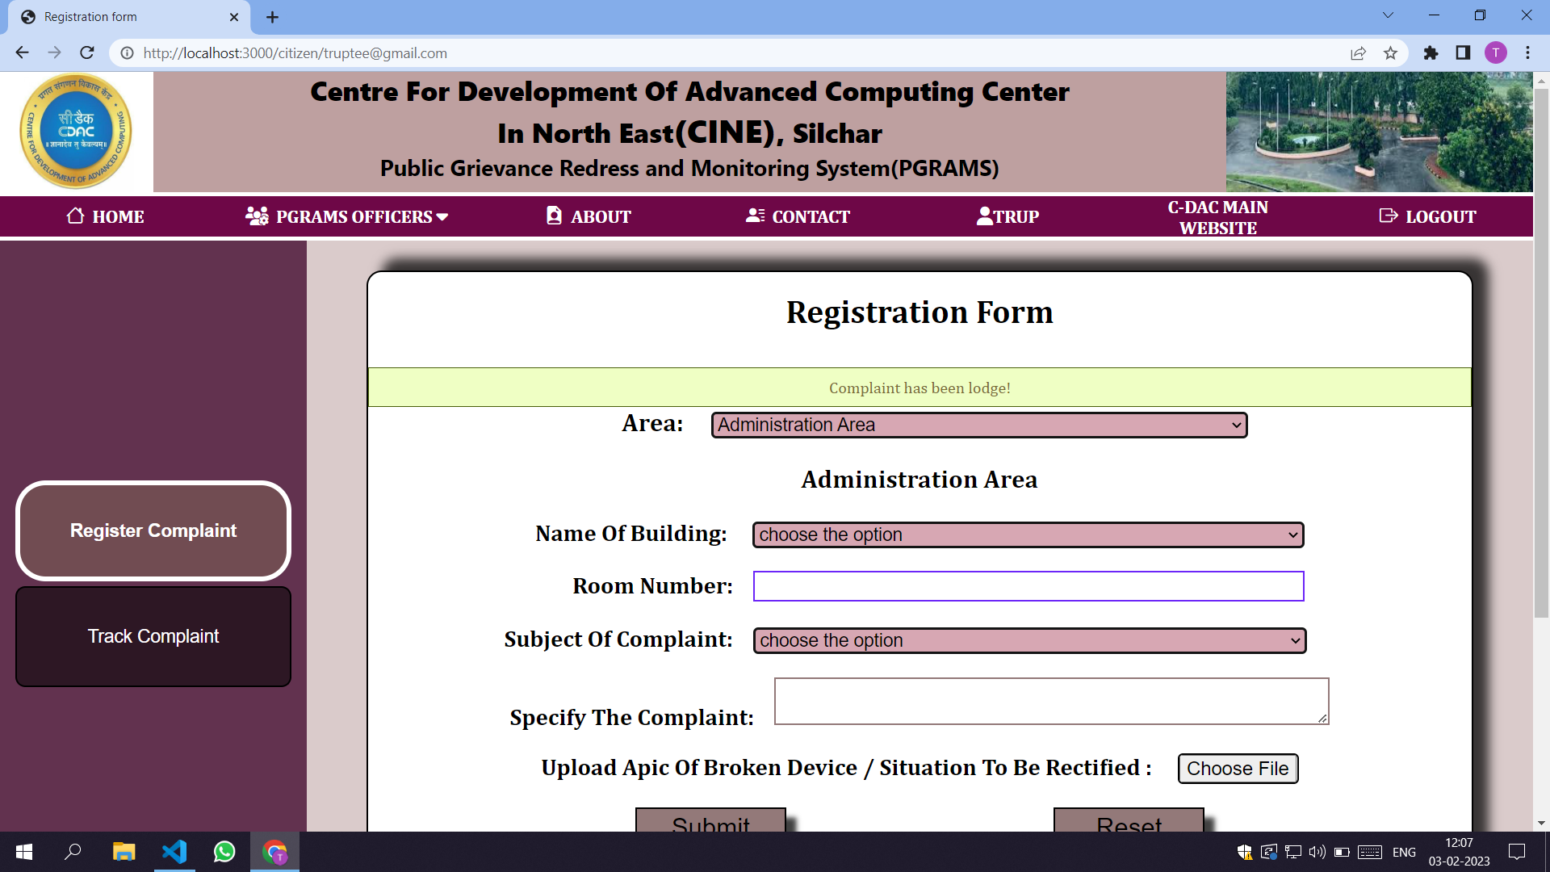Share this page icon in address bar
The width and height of the screenshot is (1550, 872).
[x=1358, y=53]
